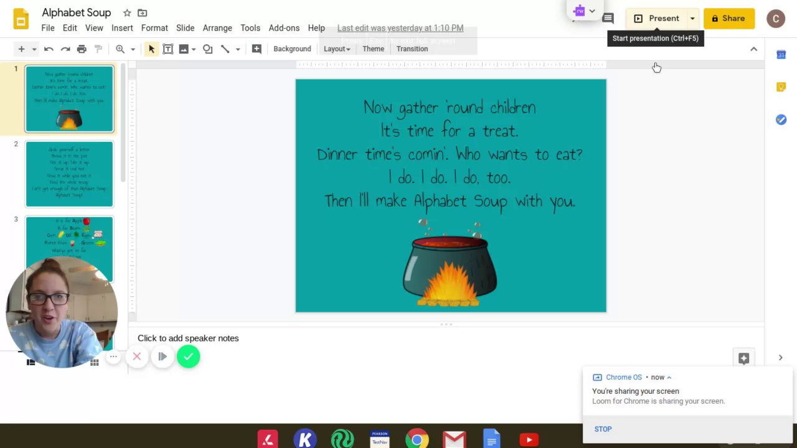Open the Insert menu

click(x=122, y=28)
